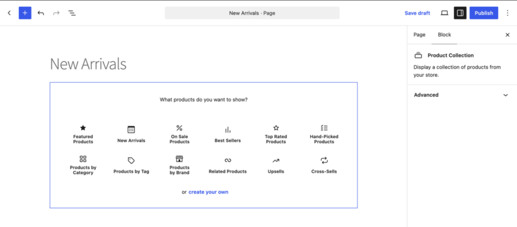Choose the Products by Brand collection

179,165
